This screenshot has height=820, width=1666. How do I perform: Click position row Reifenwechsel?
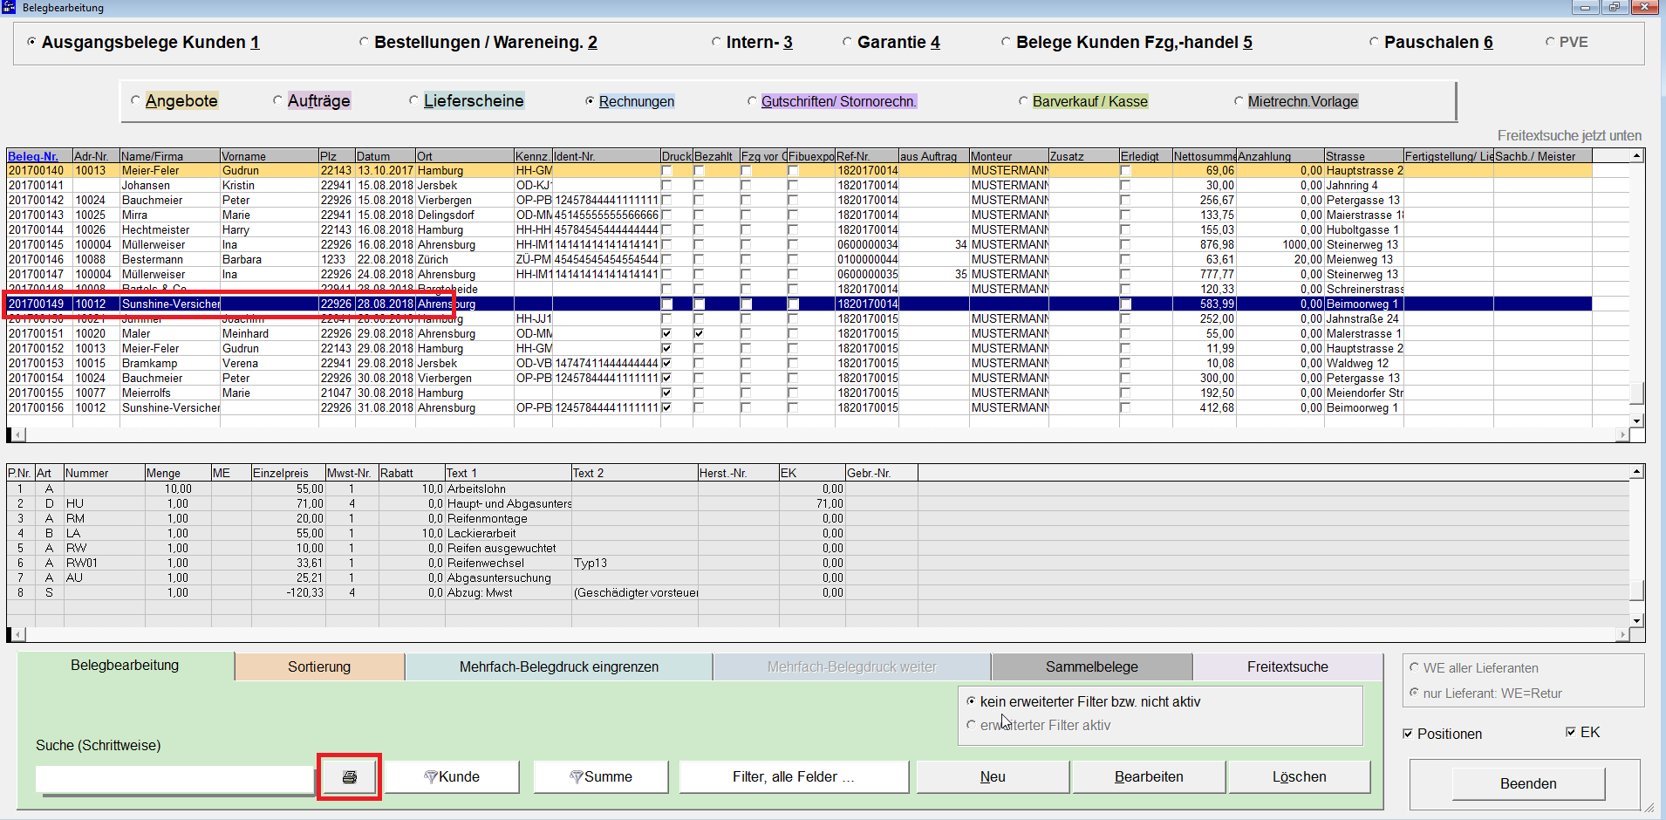pyautogui.click(x=462, y=564)
